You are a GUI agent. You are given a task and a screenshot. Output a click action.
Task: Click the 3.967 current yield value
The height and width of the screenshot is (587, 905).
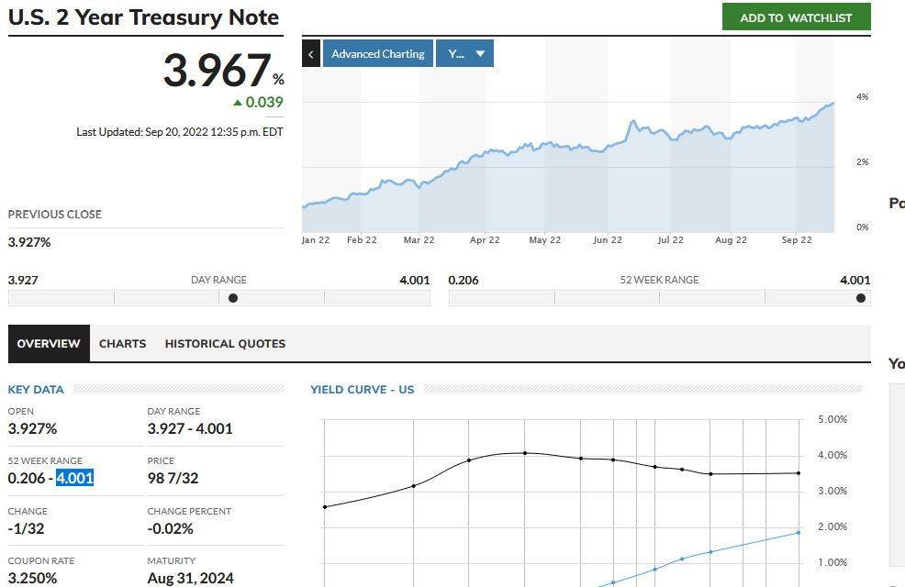pyautogui.click(x=217, y=72)
